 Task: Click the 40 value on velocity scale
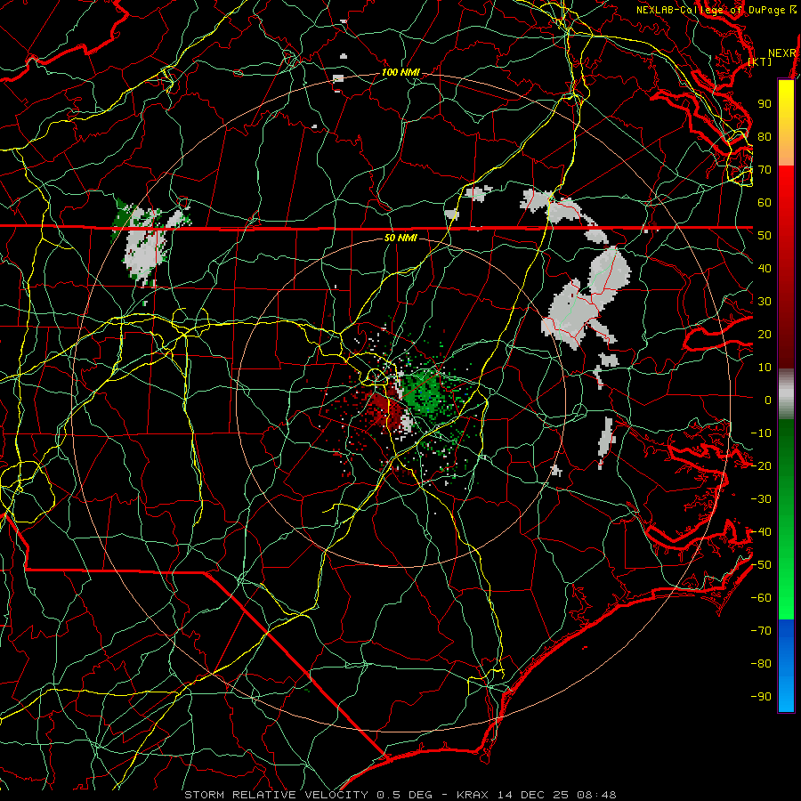coord(765,269)
